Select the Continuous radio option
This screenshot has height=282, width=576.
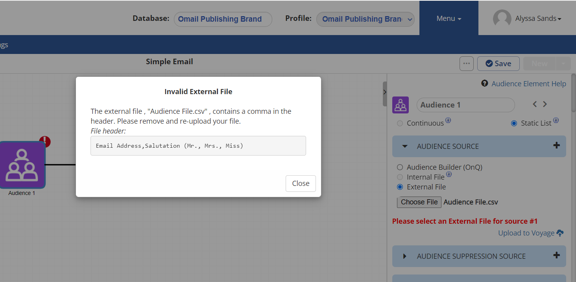[x=400, y=123]
